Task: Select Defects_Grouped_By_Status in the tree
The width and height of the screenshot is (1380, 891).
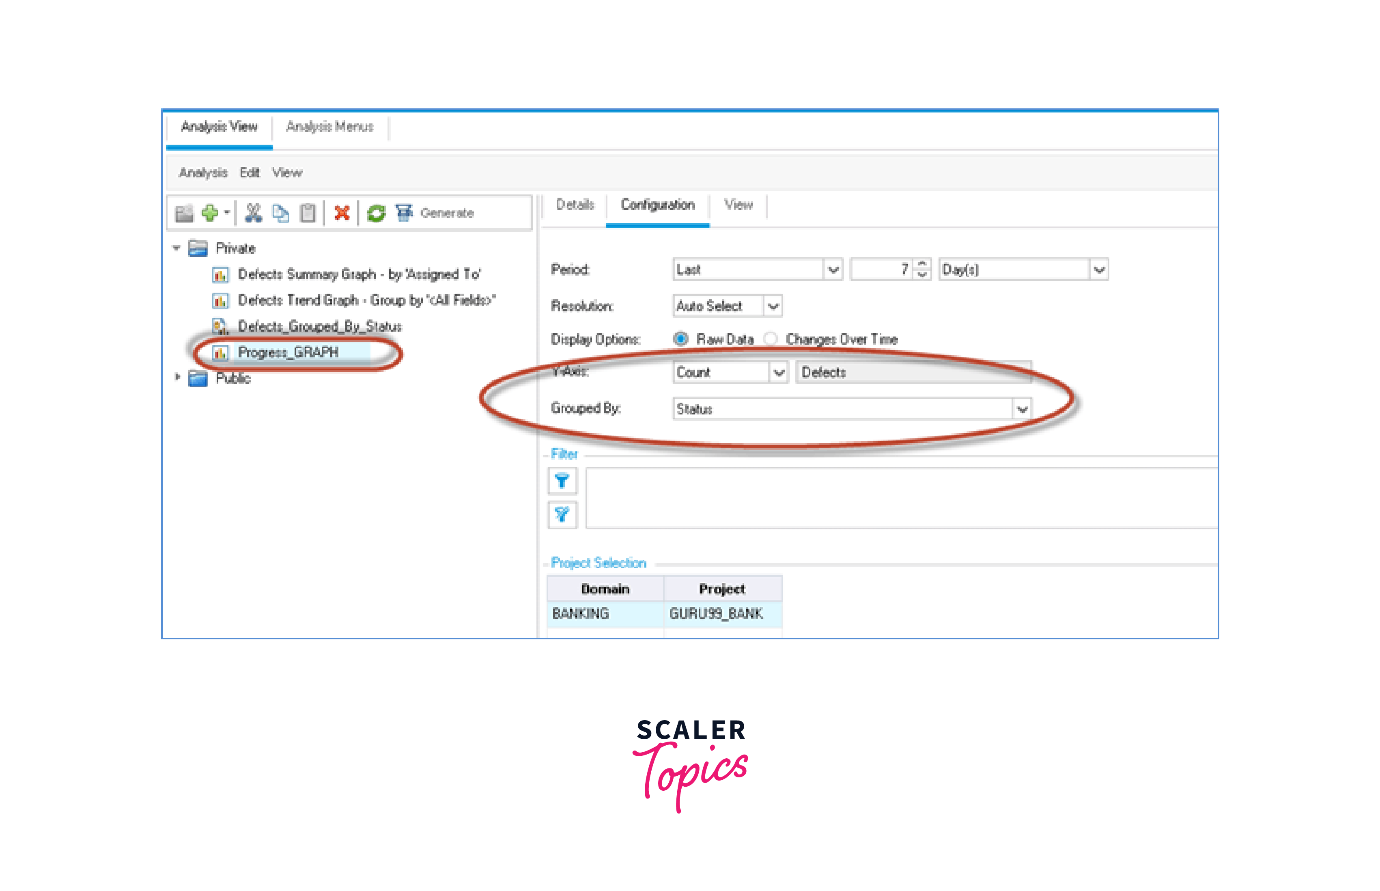Action: pyautogui.click(x=319, y=327)
